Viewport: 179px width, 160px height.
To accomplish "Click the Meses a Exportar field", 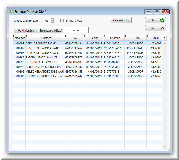I will (46, 21).
